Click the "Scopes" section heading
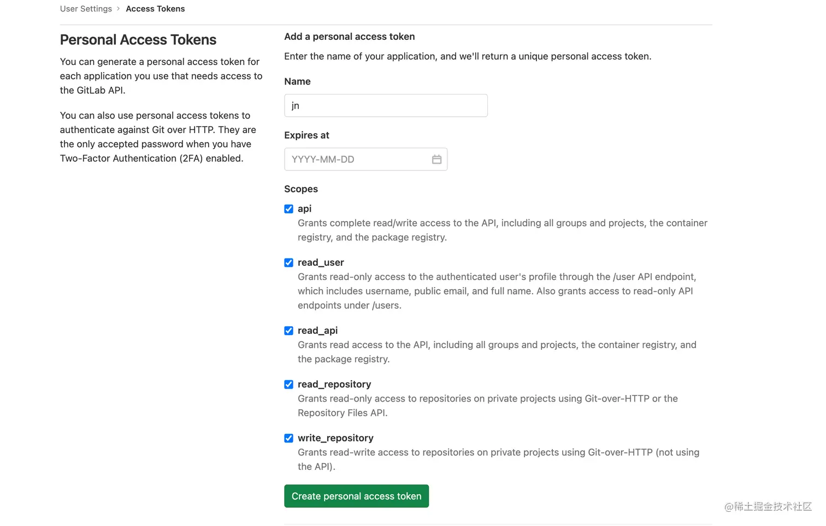The width and height of the screenshot is (826, 526). pyautogui.click(x=301, y=189)
